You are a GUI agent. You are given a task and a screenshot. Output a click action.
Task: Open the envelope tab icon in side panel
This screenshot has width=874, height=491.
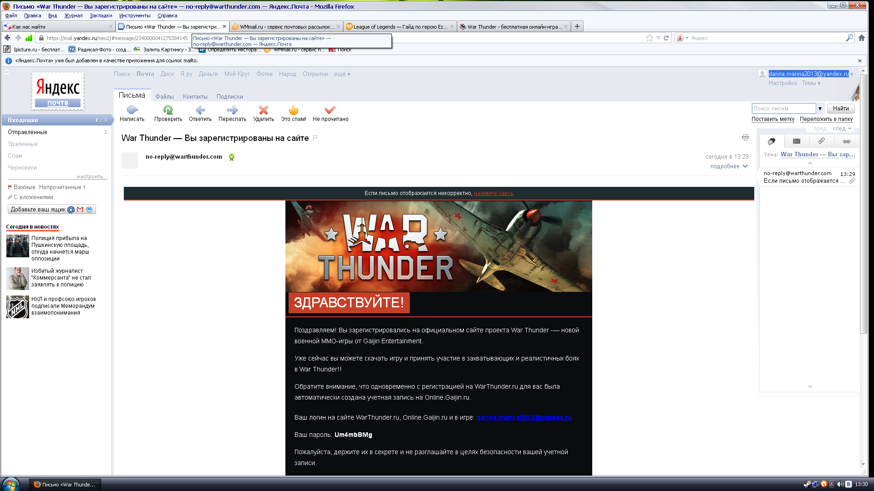point(797,141)
